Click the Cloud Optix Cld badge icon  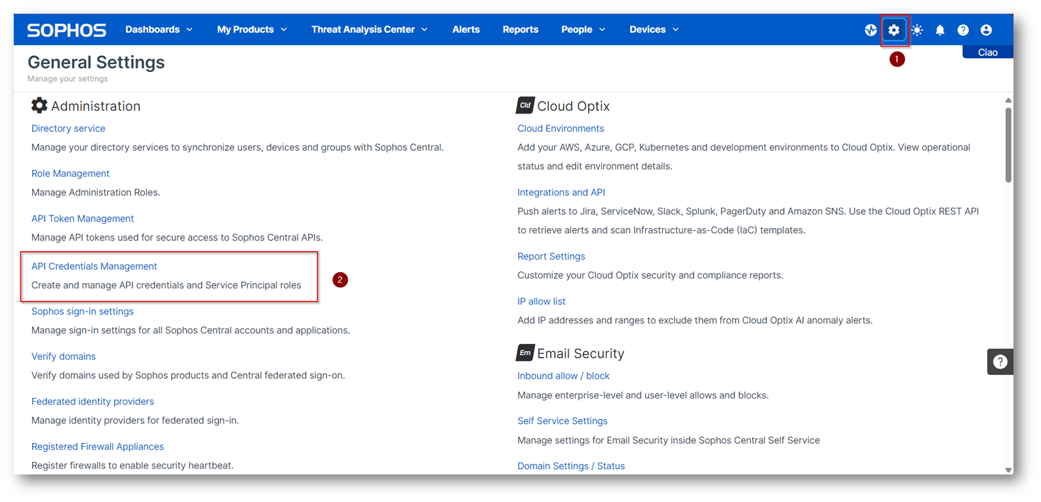pyautogui.click(x=525, y=106)
